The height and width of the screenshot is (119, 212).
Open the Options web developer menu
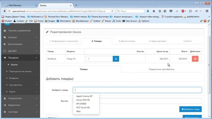click(x=144, y=21)
